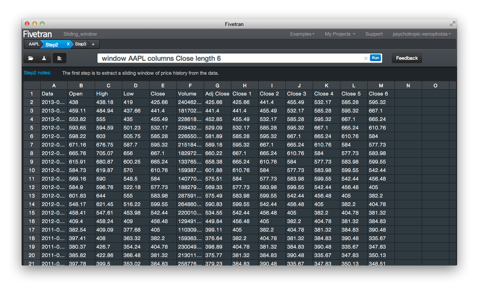Open the Support link
479x295 pixels.
pos(374,34)
